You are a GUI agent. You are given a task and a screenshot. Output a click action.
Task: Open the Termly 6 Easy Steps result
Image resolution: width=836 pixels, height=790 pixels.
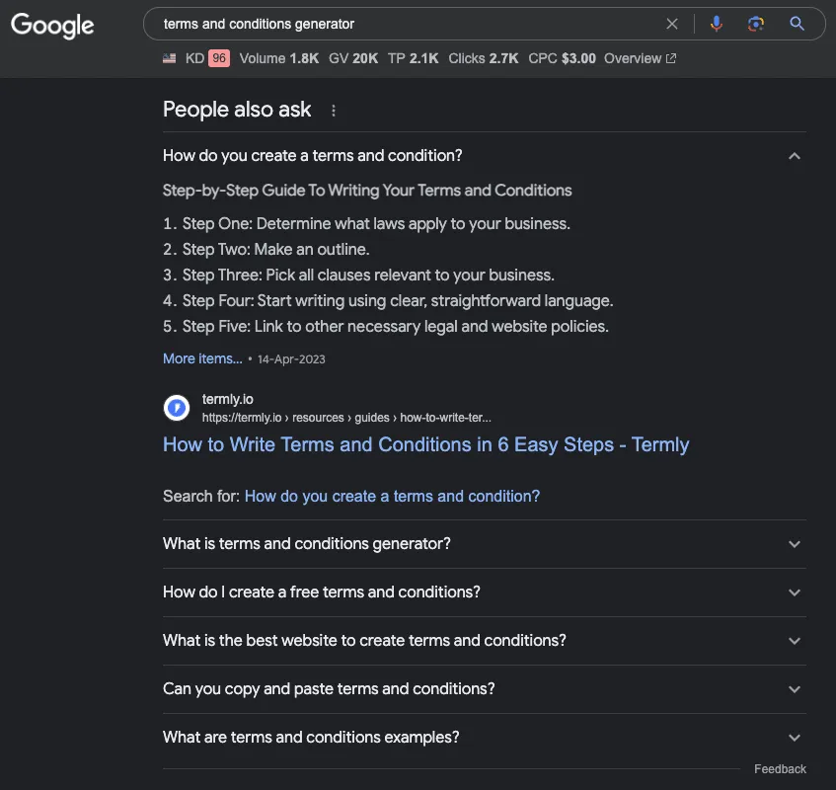pyautogui.click(x=425, y=445)
